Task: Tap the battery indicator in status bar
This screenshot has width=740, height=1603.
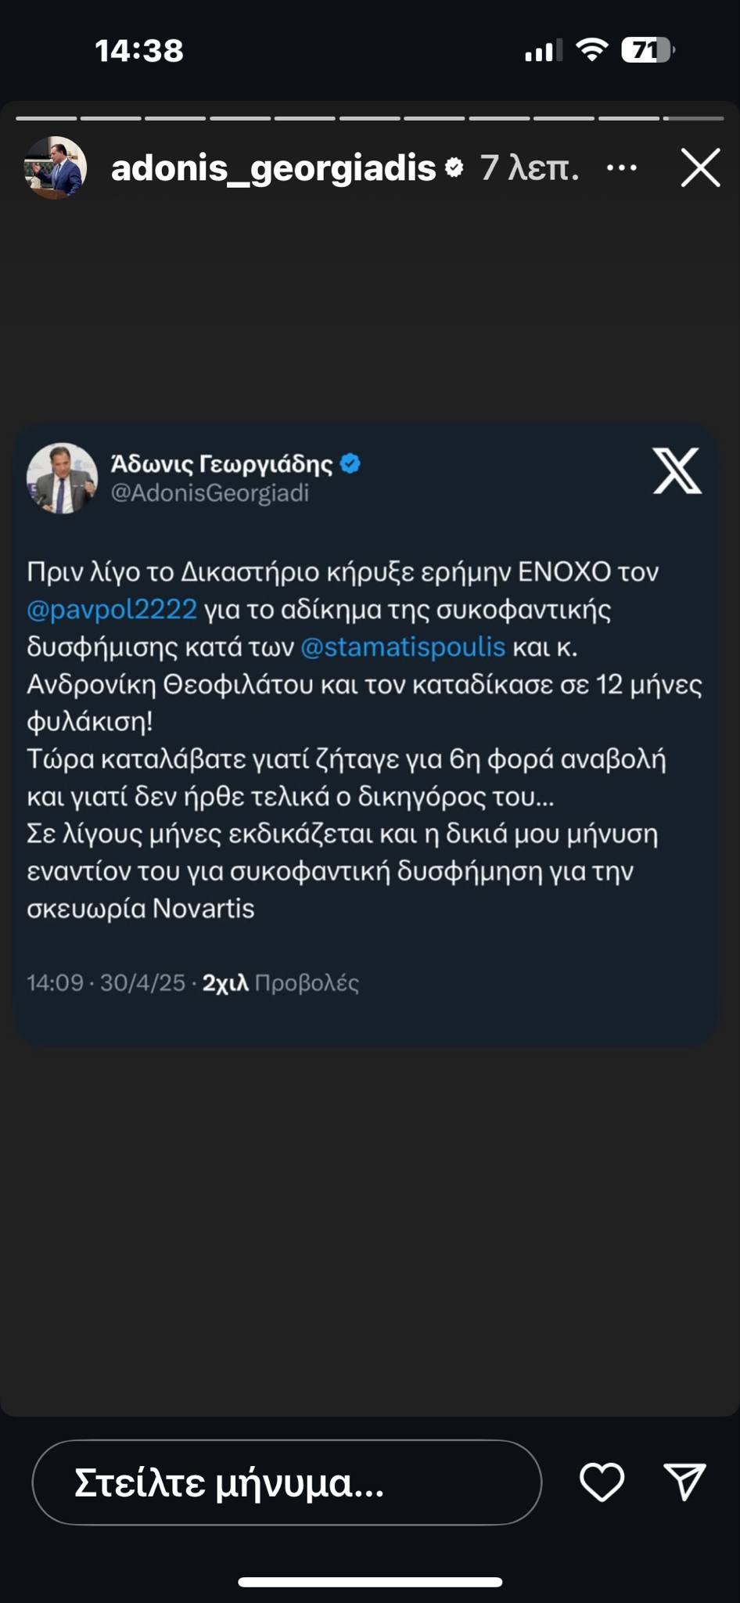Action: tap(648, 50)
